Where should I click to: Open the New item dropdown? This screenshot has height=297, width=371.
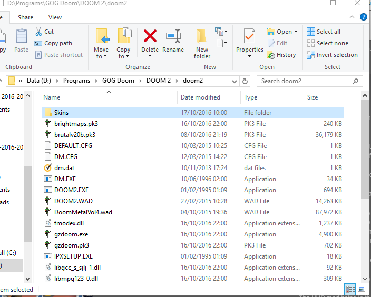[x=221, y=31]
